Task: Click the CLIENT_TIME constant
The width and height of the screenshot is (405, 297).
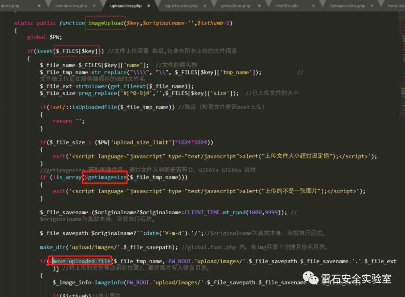Action: pyautogui.click(x=202, y=212)
